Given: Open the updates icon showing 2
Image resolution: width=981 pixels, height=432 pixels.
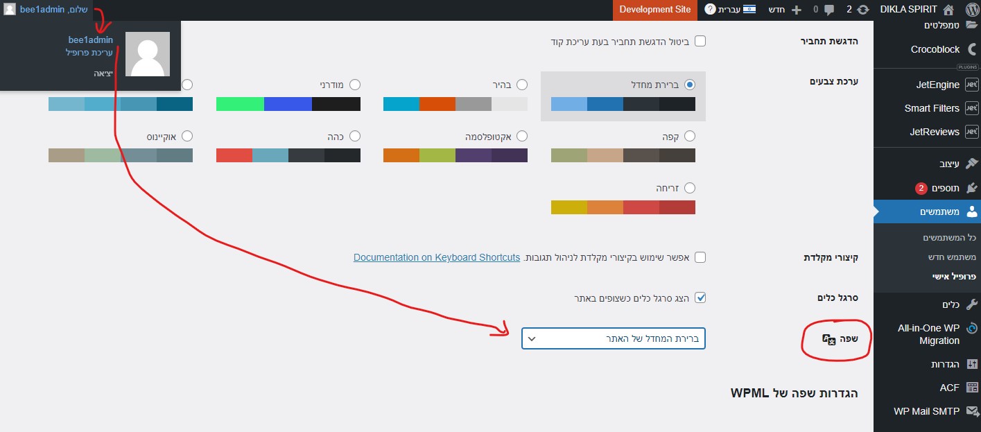Looking at the screenshot, I should (x=863, y=10).
